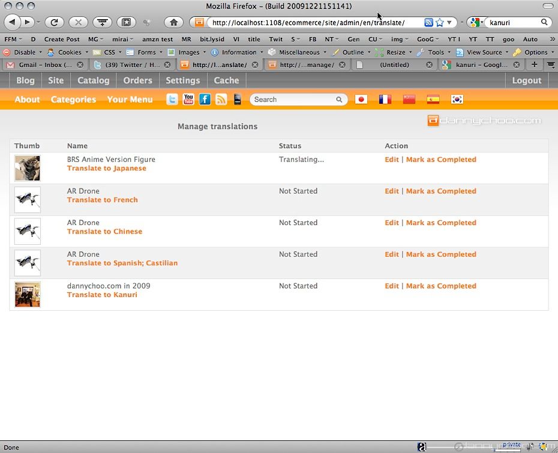Click the Translate to Japanese link
This screenshot has height=453, width=558.
pos(106,169)
